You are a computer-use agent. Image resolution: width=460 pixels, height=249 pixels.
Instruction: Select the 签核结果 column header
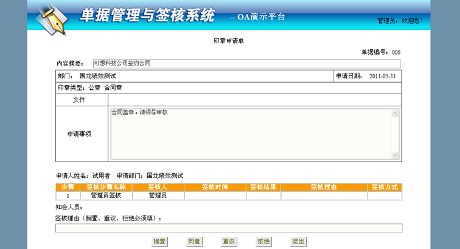(263, 187)
